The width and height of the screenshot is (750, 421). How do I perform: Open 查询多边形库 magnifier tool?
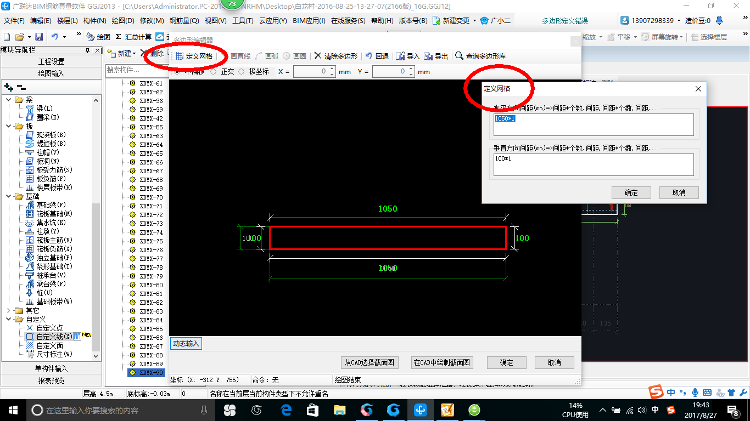(459, 56)
